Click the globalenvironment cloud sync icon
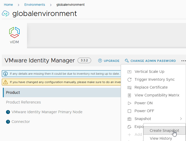Viewport: 186px width, 141px height. point(6,14)
